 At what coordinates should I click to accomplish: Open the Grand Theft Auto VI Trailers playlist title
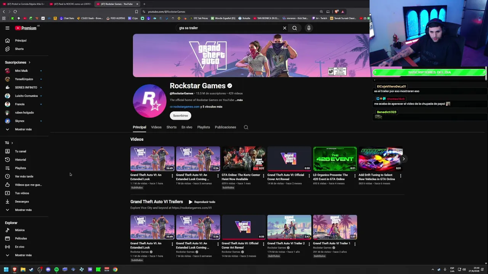tap(157, 202)
